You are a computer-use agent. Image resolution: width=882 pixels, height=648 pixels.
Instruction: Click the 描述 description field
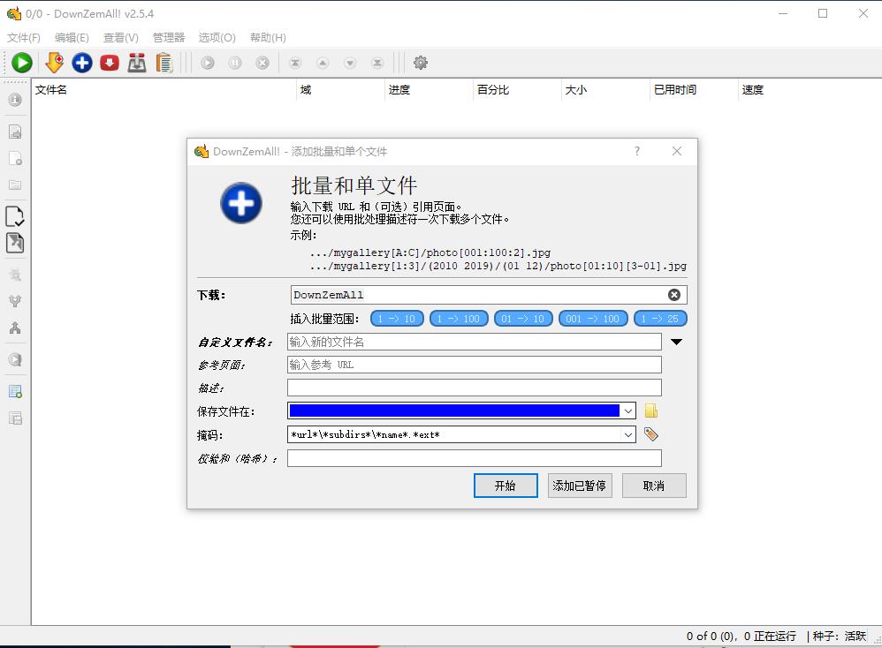475,388
